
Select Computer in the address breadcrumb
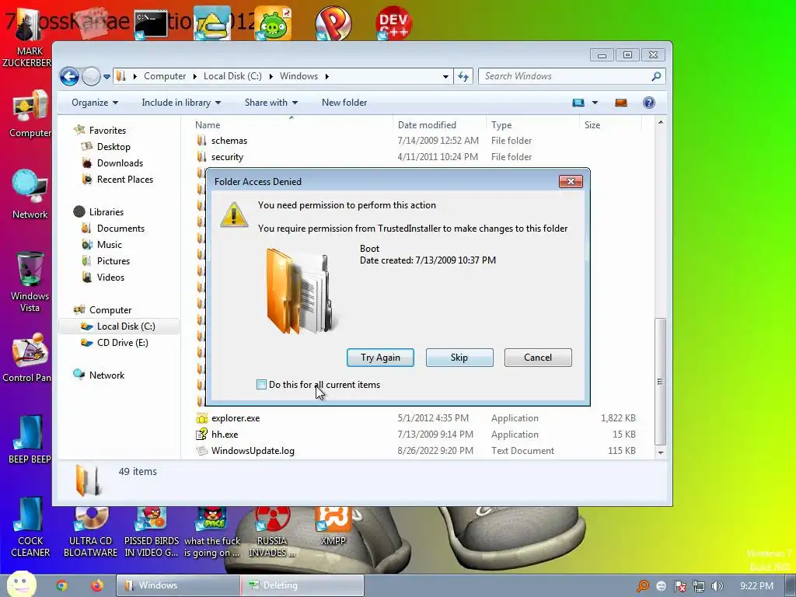click(165, 76)
